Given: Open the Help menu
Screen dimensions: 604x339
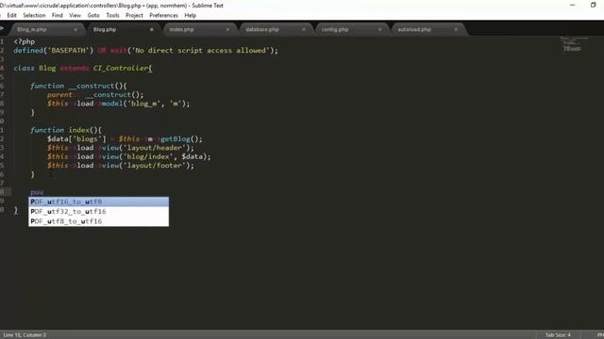Looking at the screenshot, I should coord(191,15).
